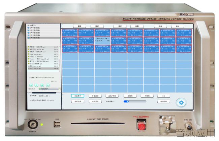Select the highlighted last playlist song
The width and height of the screenshot is (219, 141).
tap(43, 68)
